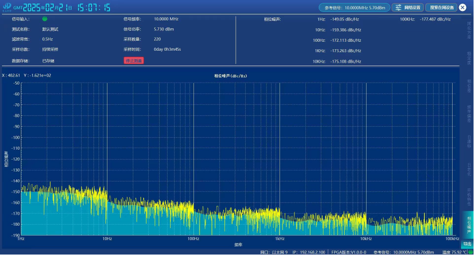The width and height of the screenshot is (474, 255).
Task: Click the 10KHz phase noise value -175.108 dBc/Hz
Action: click(346, 61)
